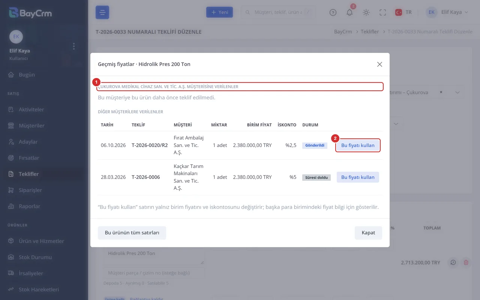Go to Bugün in the sidebar

pos(27,75)
